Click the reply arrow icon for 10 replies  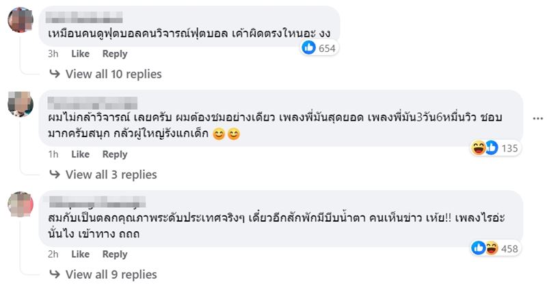[x=55, y=74]
